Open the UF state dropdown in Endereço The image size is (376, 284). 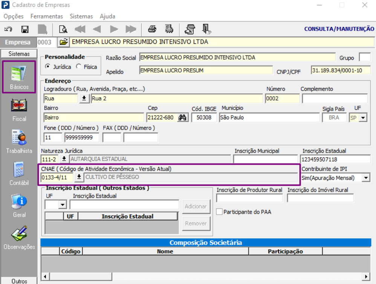pyautogui.click(x=363, y=117)
